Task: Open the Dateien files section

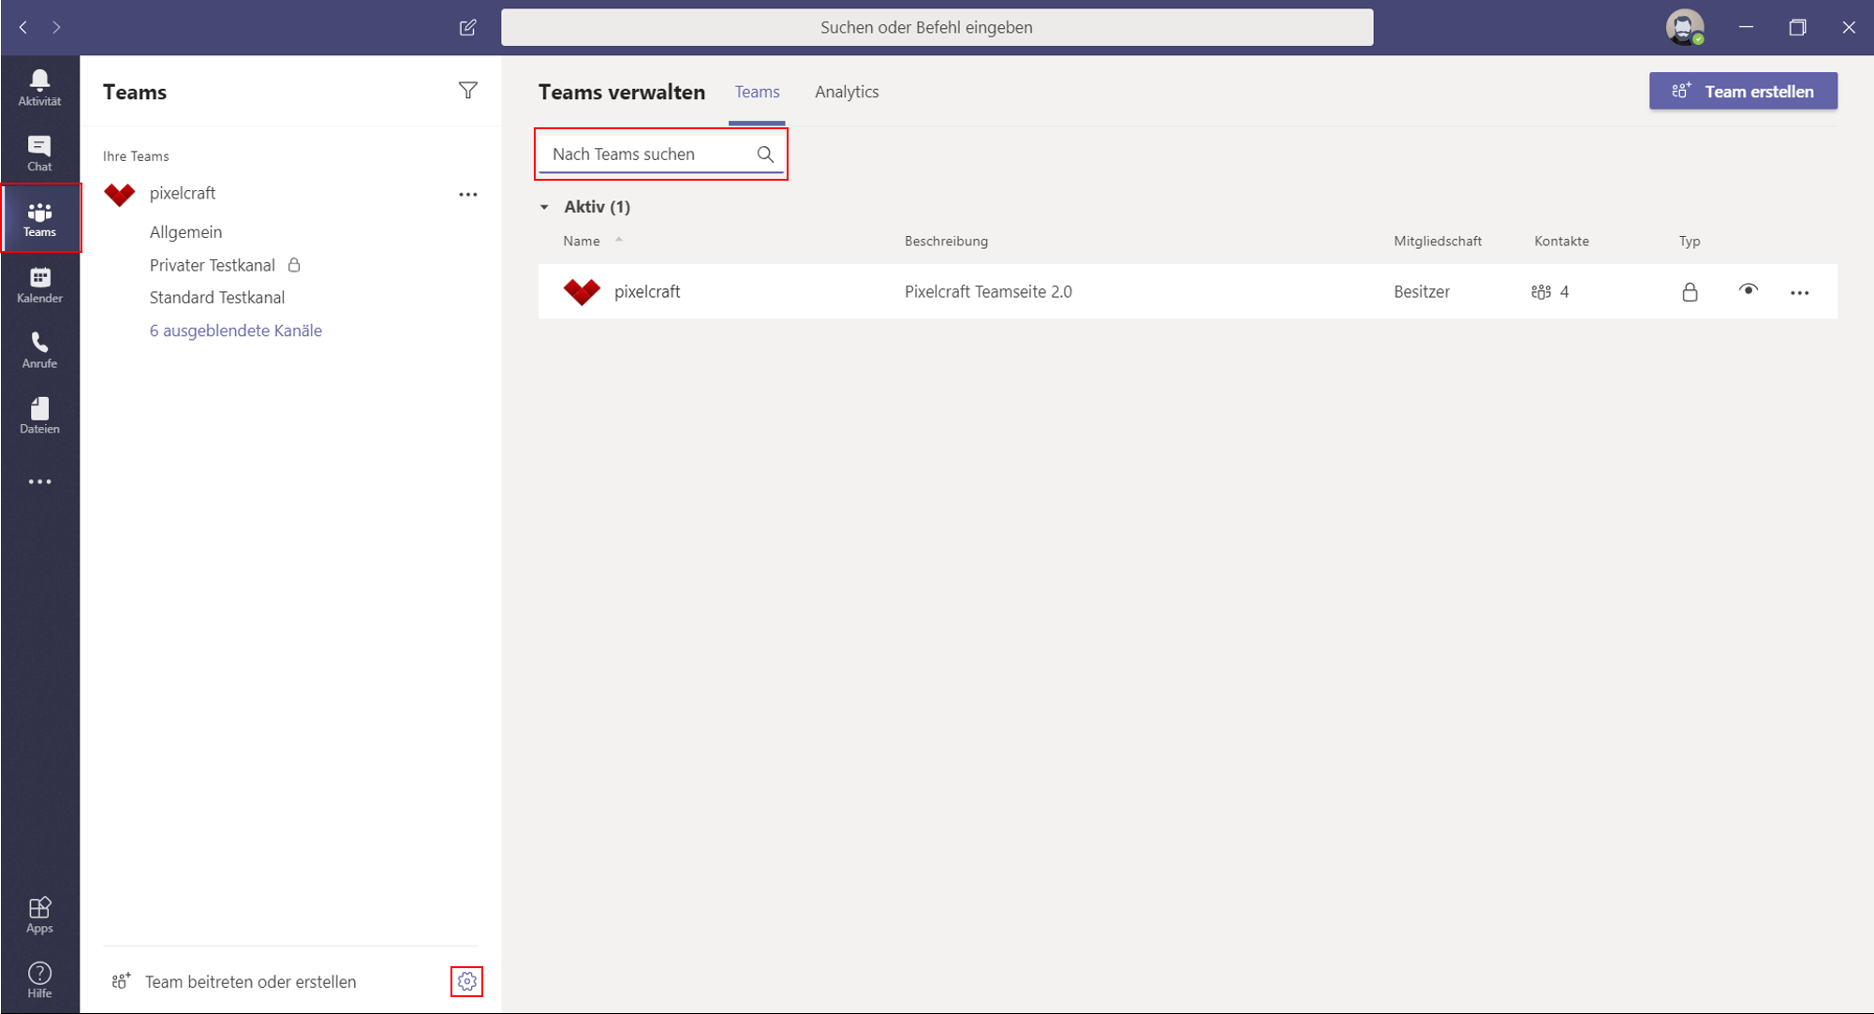Action: point(39,416)
